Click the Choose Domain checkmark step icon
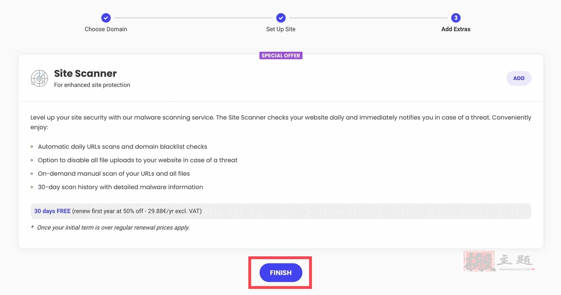The image size is (561, 295). [x=106, y=18]
